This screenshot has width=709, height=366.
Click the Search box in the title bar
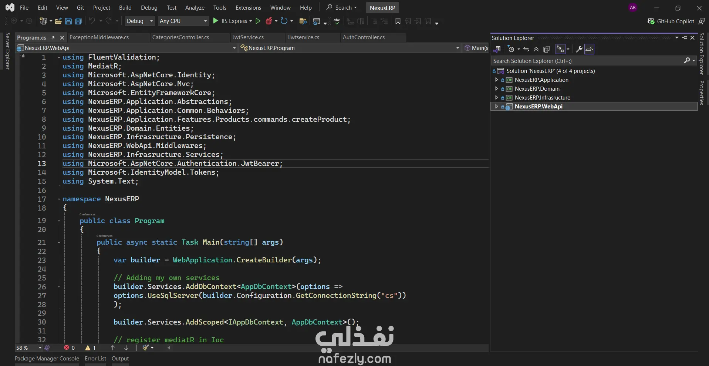tap(342, 7)
